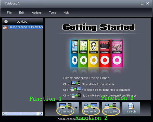Minimize the 4Videosoft window
The width and height of the screenshot is (153, 122).
pyautogui.click(x=142, y=4)
